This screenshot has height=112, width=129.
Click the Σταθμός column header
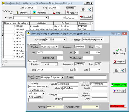tap(65, 23)
